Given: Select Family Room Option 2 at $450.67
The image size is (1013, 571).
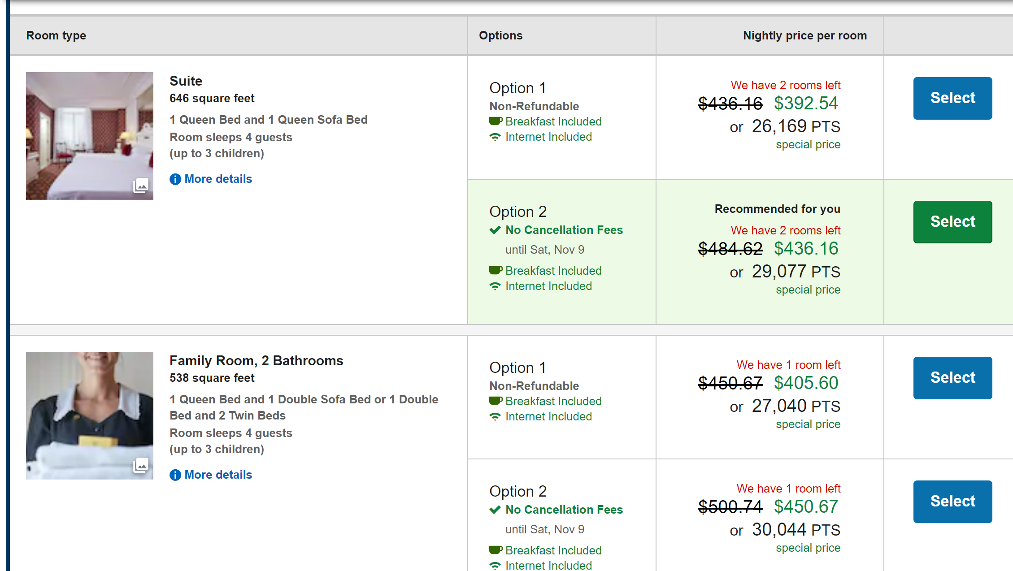Looking at the screenshot, I should point(952,502).
